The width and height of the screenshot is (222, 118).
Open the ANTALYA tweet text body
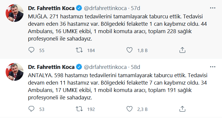118,86
